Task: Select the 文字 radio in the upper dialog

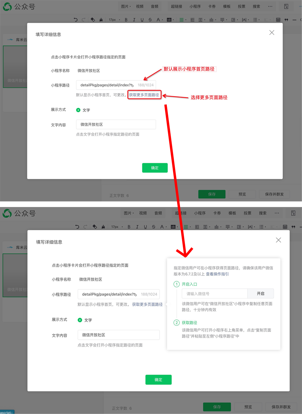Action: click(x=78, y=110)
